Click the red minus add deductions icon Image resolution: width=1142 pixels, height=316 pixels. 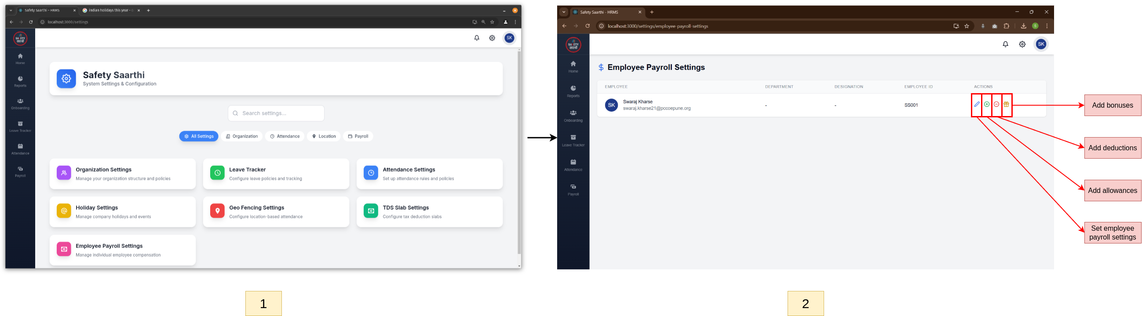click(x=996, y=105)
